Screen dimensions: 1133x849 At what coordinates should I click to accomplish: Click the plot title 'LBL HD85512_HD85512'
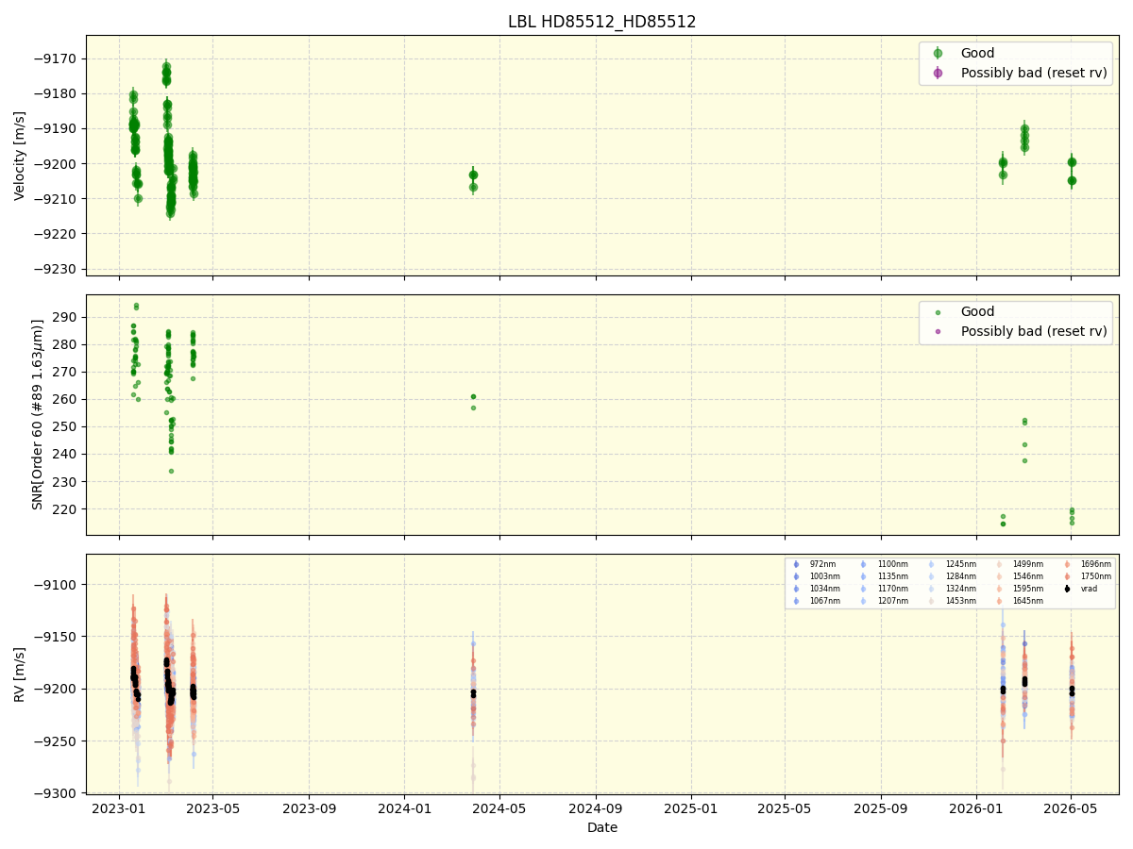pyautogui.click(x=601, y=22)
